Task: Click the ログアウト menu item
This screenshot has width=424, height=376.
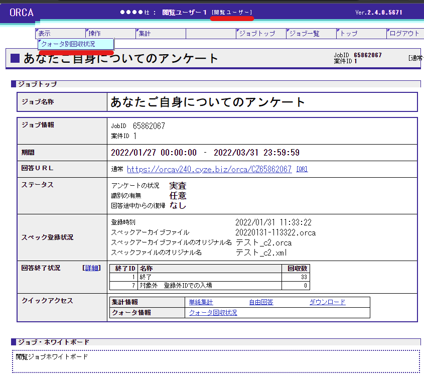Action: click(x=405, y=34)
